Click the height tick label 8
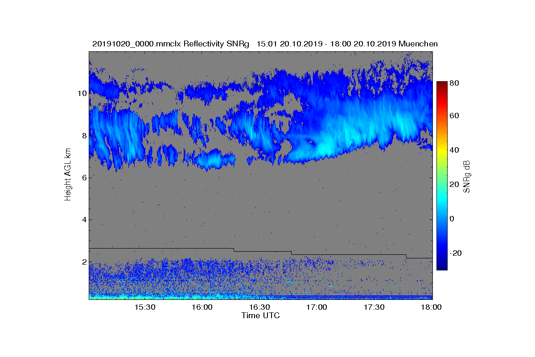This screenshot has height=357, width=535. tap(84, 136)
